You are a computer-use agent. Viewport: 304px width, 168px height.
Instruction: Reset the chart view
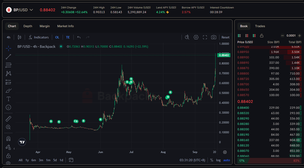(x=225, y=37)
